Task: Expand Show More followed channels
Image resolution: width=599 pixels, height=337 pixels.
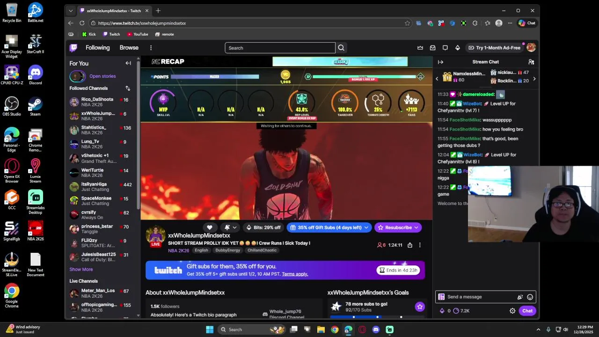Action: pyautogui.click(x=81, y=269)
